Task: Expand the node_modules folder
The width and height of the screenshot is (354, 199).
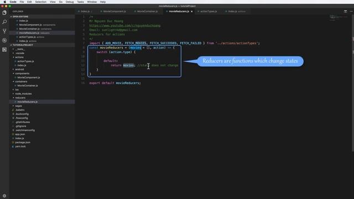Action: pyautogui.click(x=23, y=94)
